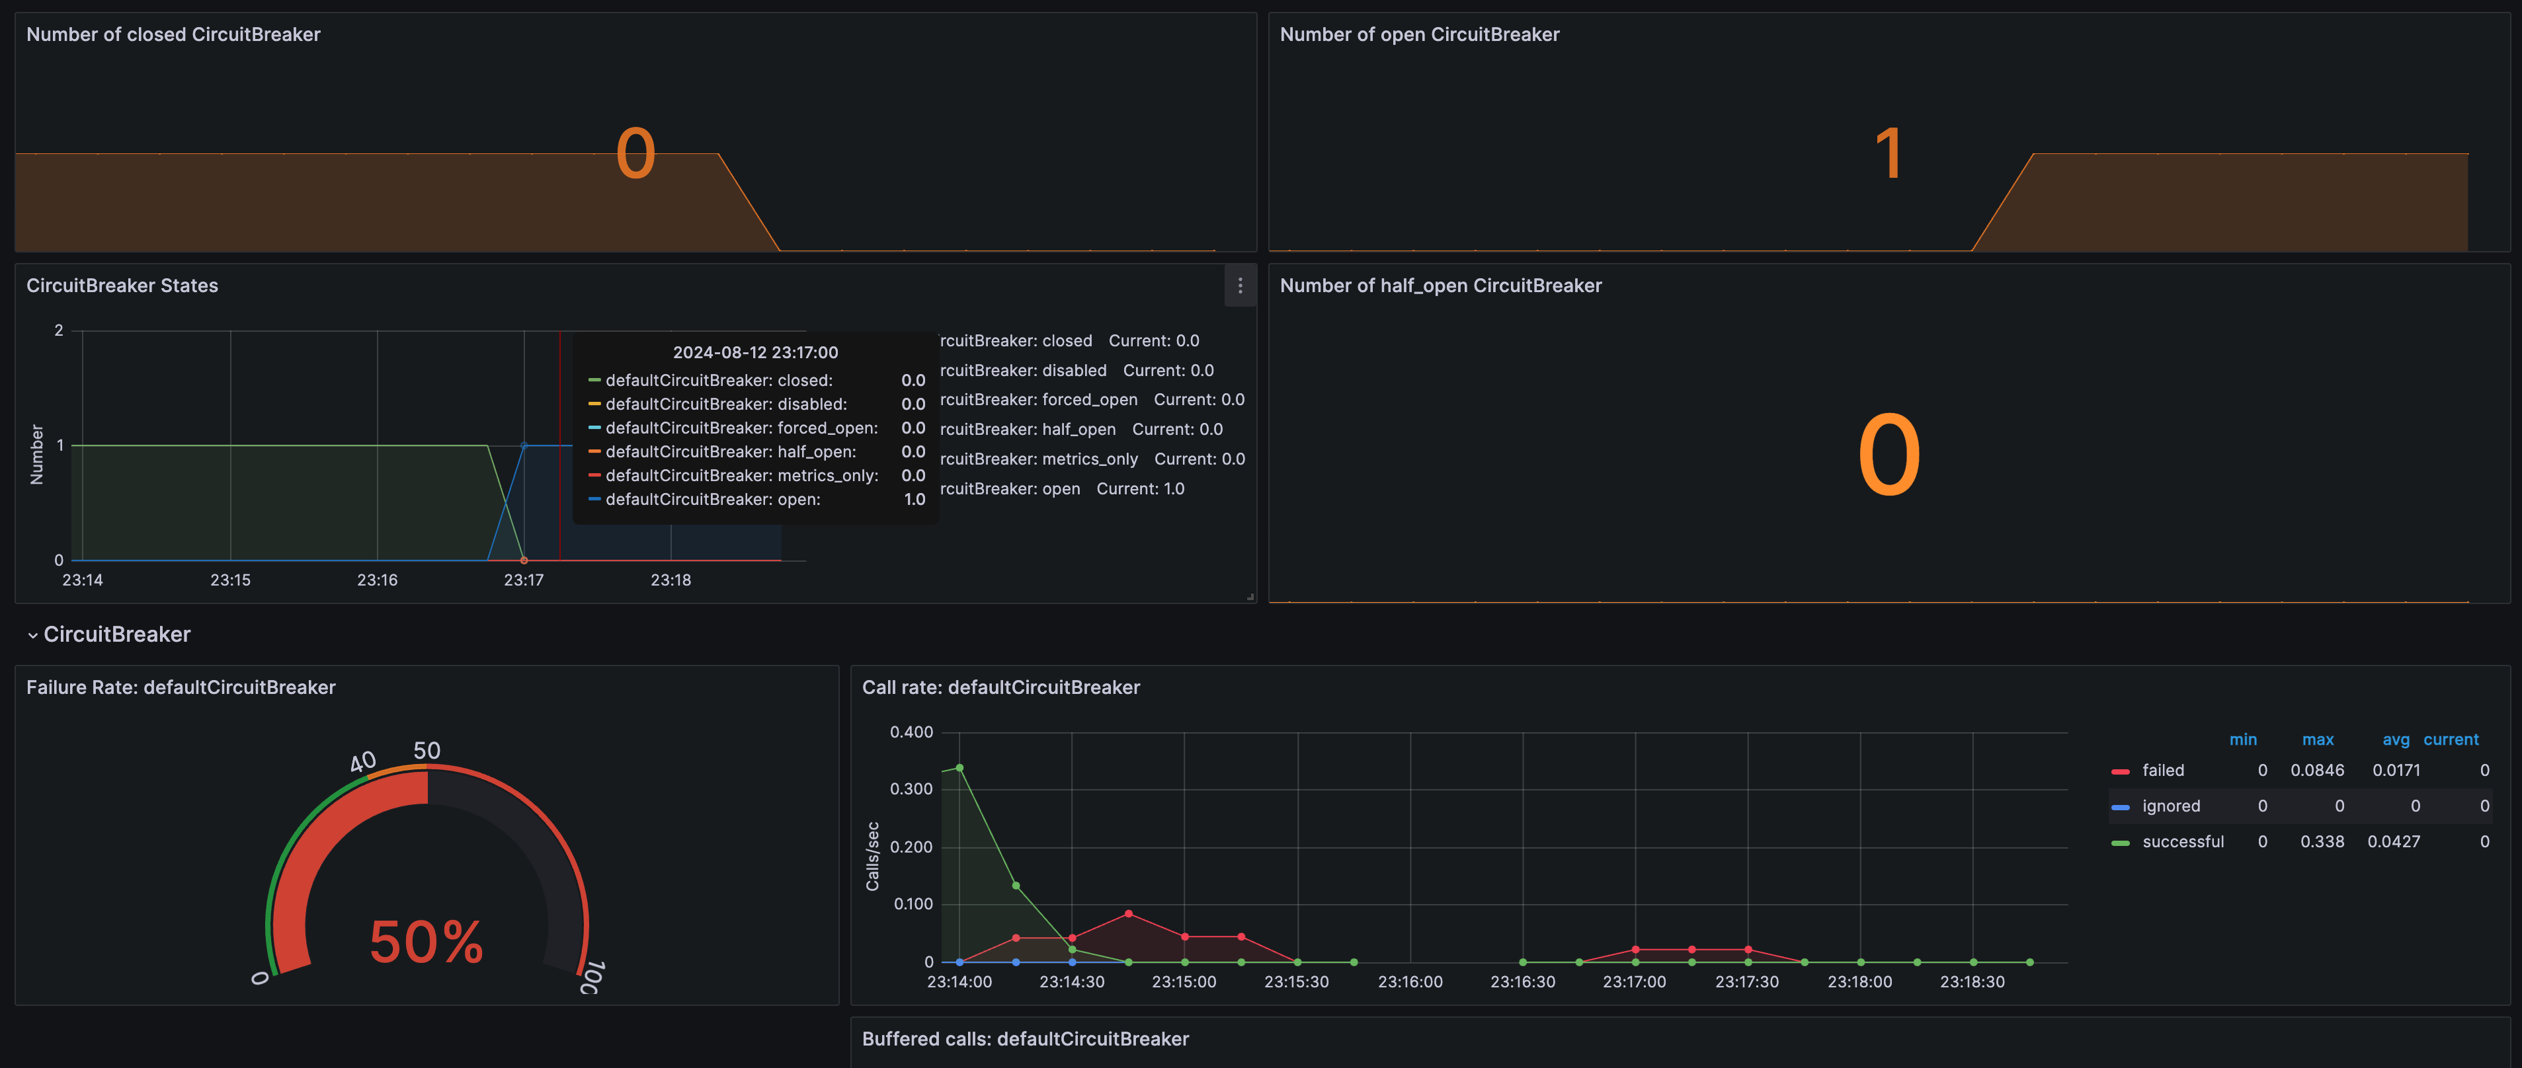
Task: Click the 'Call rate: defaultCircuitBreaker' panel title
Action: [1000, 687]
